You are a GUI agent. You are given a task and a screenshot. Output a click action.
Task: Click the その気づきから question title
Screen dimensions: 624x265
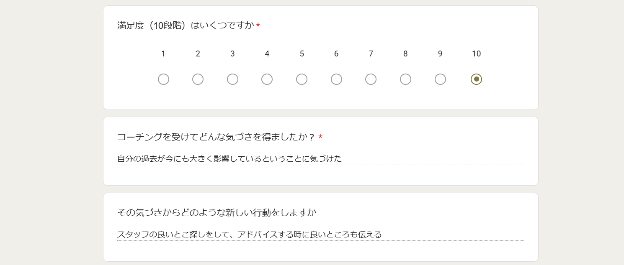click(217, 213)
